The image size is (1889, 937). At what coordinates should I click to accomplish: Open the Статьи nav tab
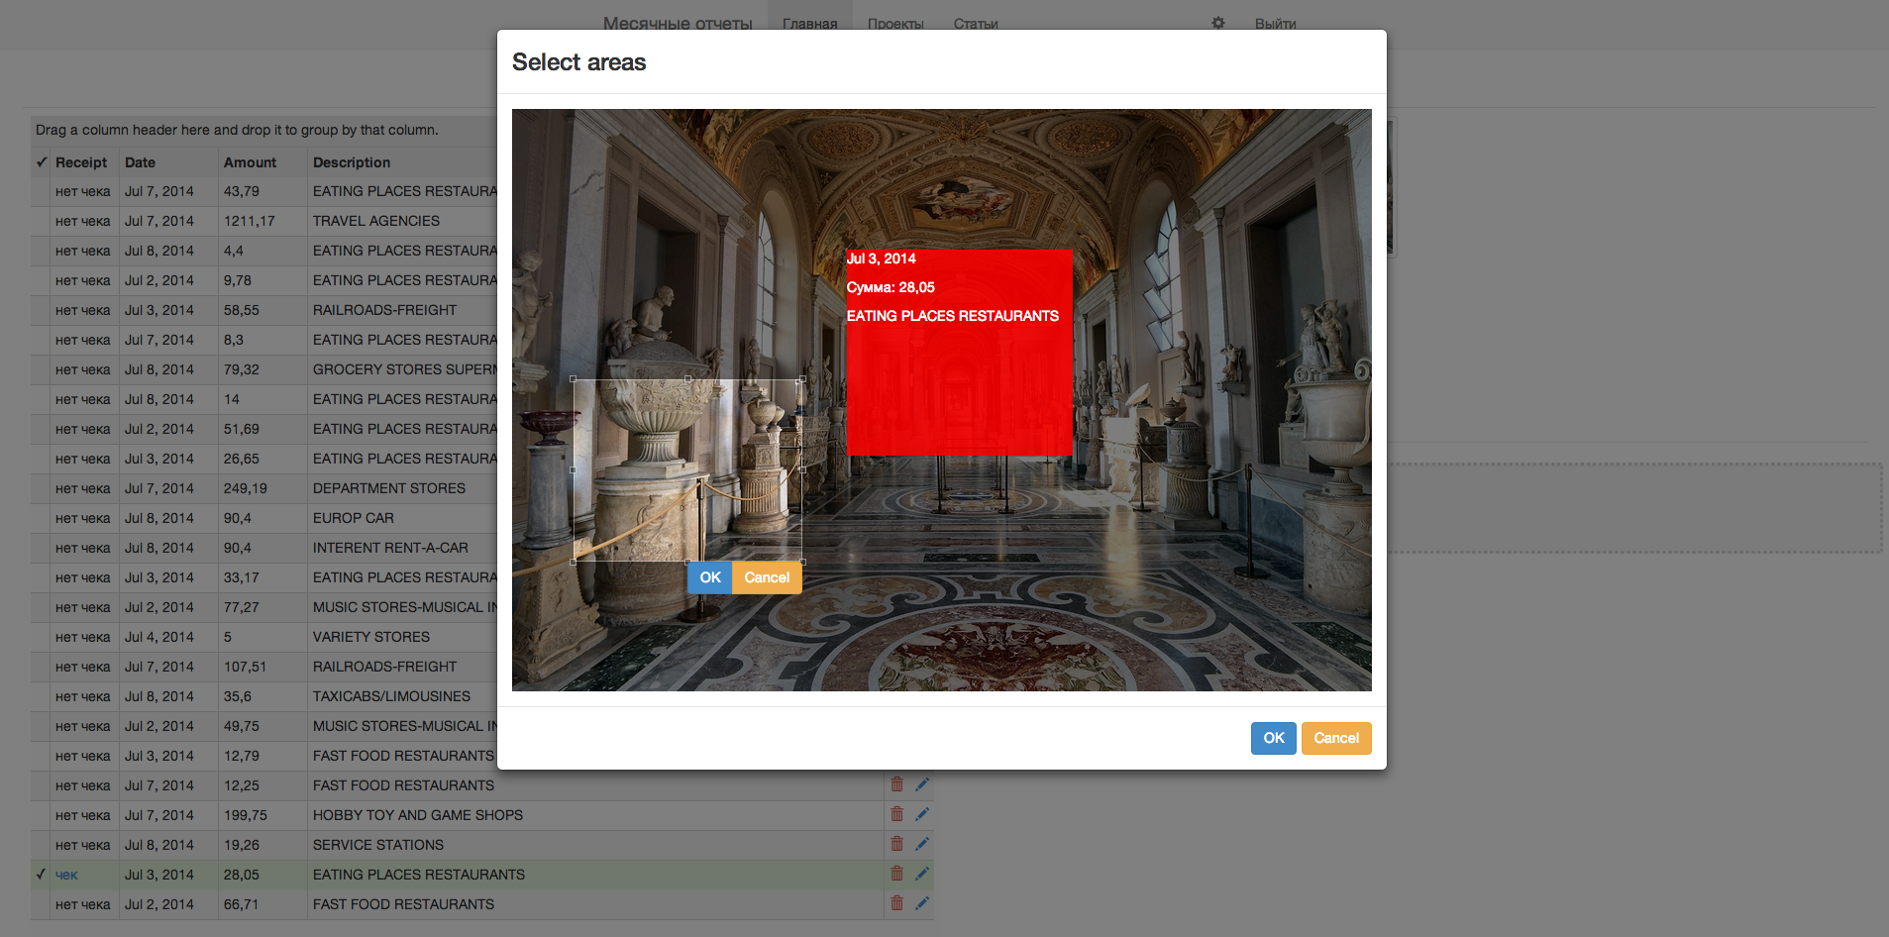(976, 24)
